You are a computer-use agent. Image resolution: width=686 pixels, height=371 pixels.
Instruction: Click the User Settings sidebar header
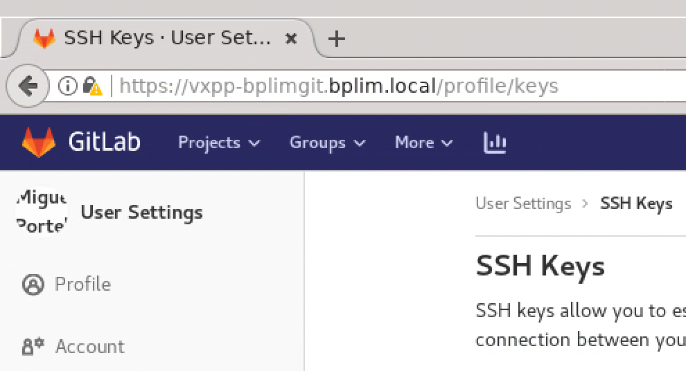pos(141,212)
